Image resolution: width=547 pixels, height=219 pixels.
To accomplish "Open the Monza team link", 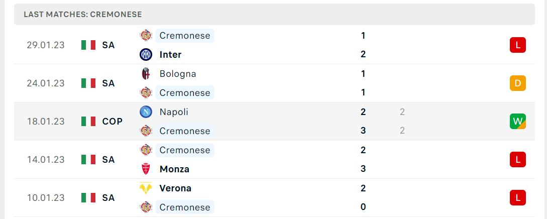I will tap(174, 169).
